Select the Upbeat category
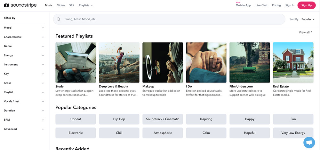320x150 pixels. (x=76, y=119)
